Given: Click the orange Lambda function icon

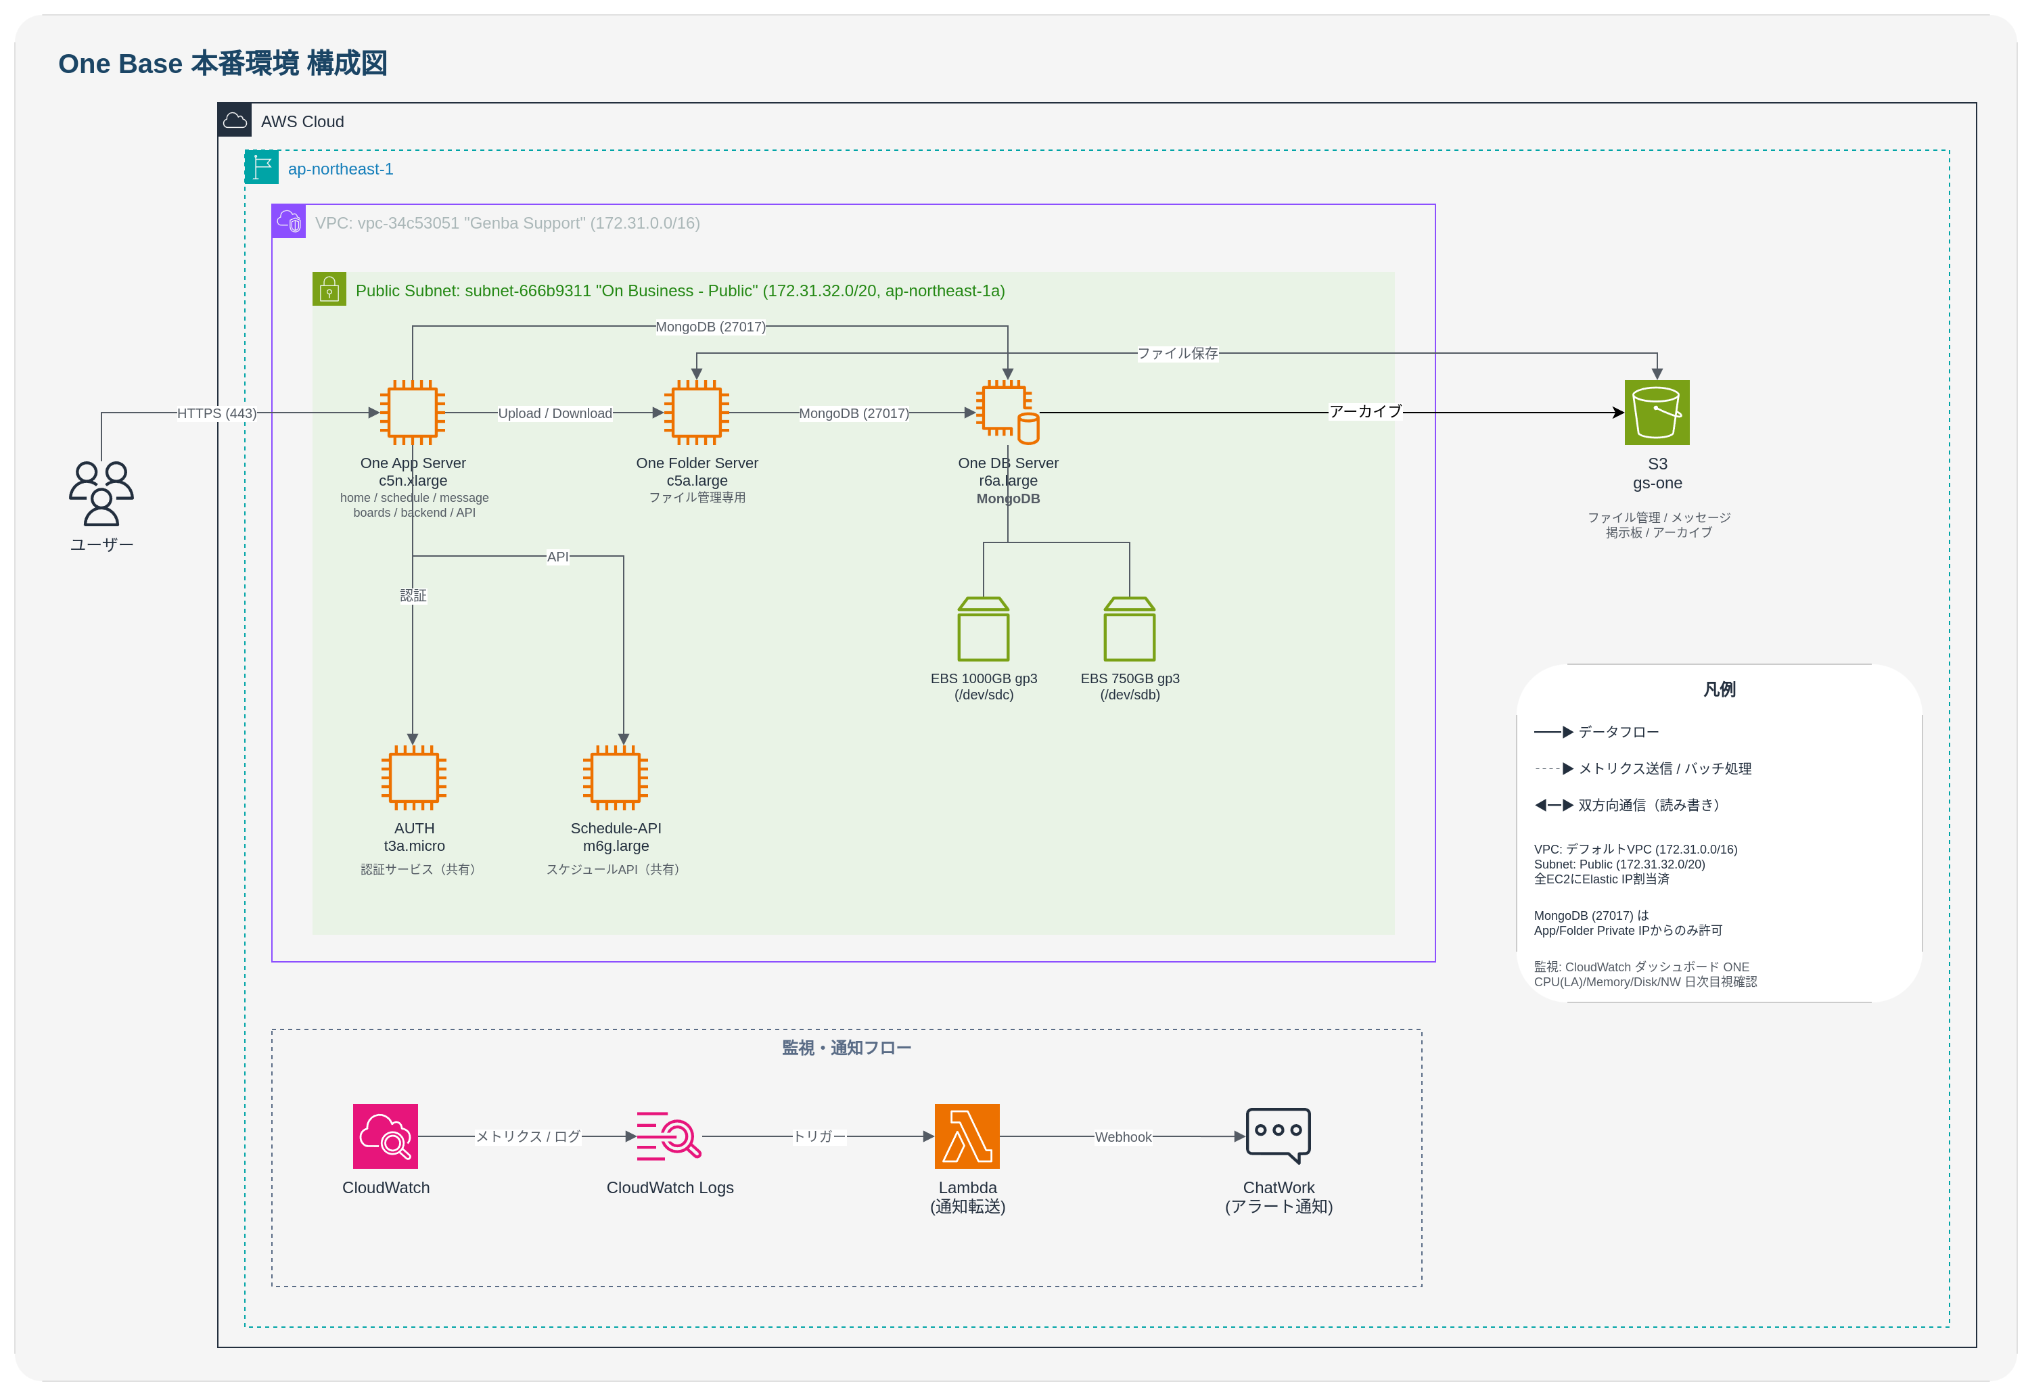Looking at the screenshot, I should (x=967, y=1136).
